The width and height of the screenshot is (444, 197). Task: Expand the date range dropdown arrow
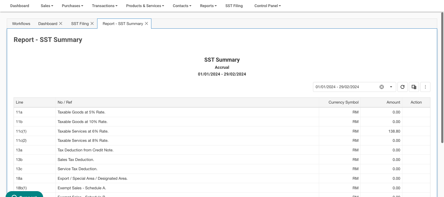pyautogui.click(x=391, y=87)
